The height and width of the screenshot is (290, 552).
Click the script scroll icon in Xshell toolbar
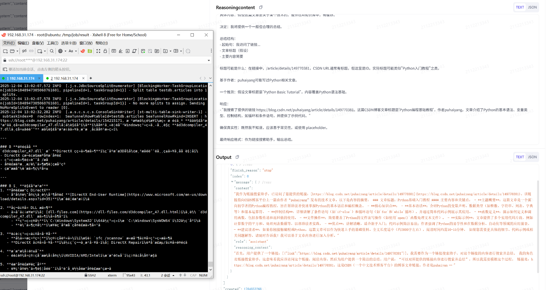(x=135, y=51)
